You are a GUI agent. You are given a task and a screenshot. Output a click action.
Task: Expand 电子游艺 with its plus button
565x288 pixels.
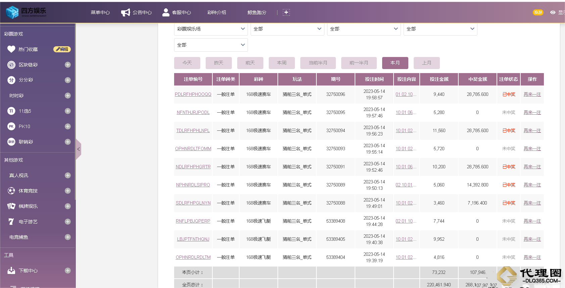pyautogui.click(x=68, y=222)
